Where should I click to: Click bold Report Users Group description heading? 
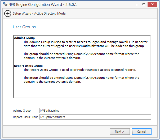[x=28, y=66]
